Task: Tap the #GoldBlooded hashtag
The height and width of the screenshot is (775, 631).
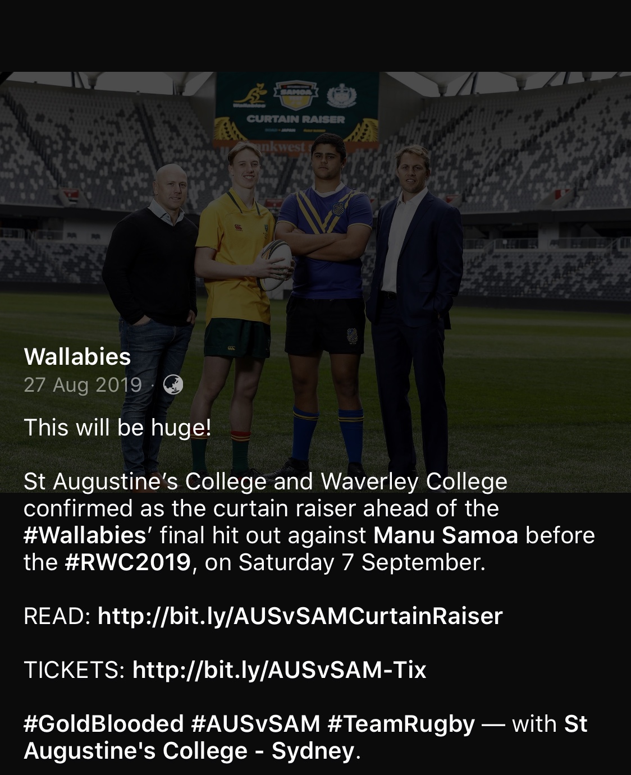Action: (104, 724)
